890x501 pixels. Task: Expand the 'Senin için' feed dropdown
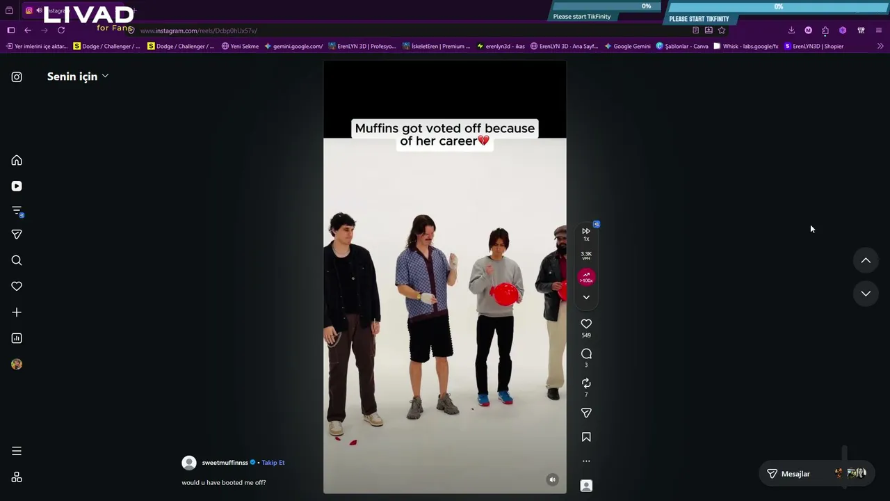[78, 77]
